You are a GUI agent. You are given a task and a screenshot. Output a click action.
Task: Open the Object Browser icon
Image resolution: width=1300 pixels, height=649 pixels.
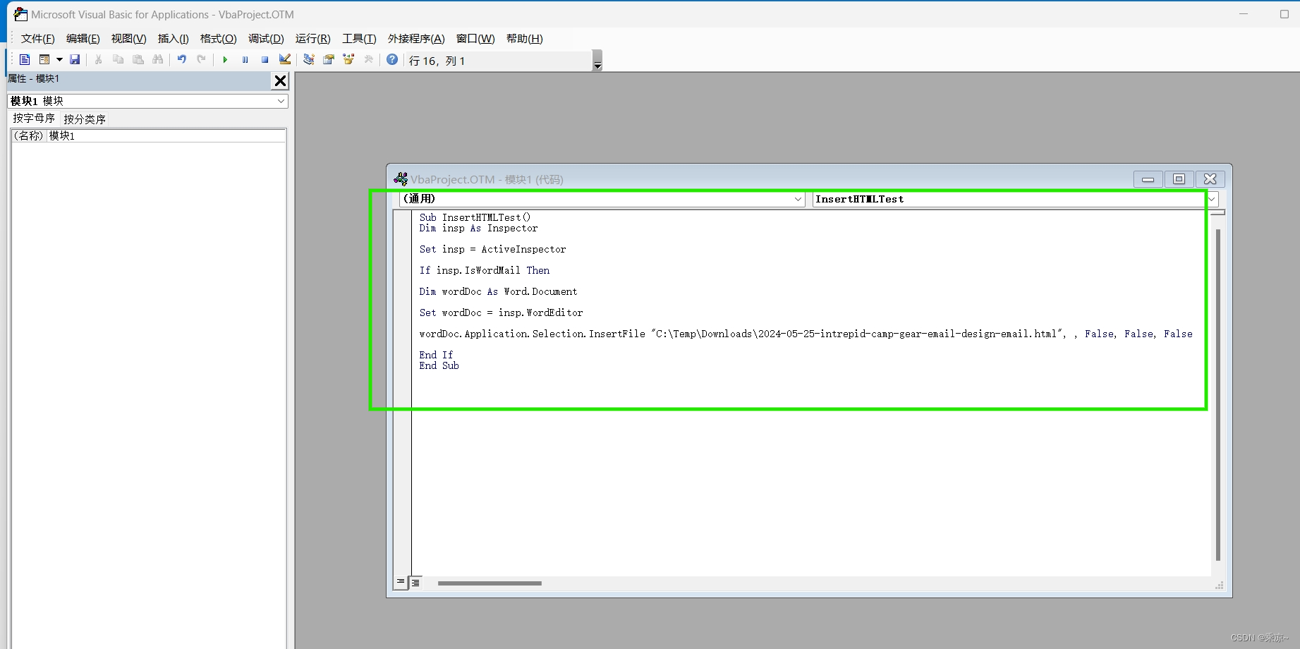(x=348, y=60)
